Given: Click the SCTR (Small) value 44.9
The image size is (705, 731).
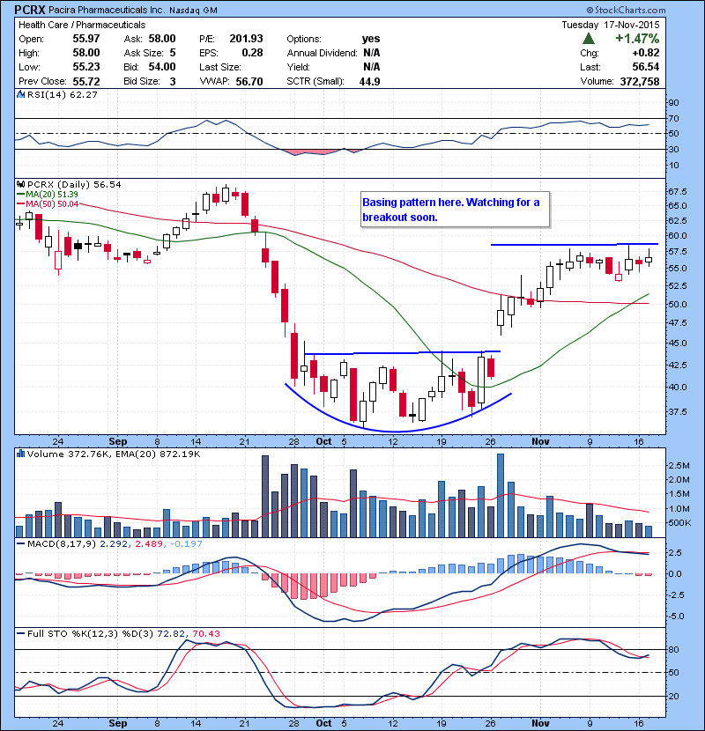Looking at the screenshot, I should pyautogui.click(x=369, y=81).
